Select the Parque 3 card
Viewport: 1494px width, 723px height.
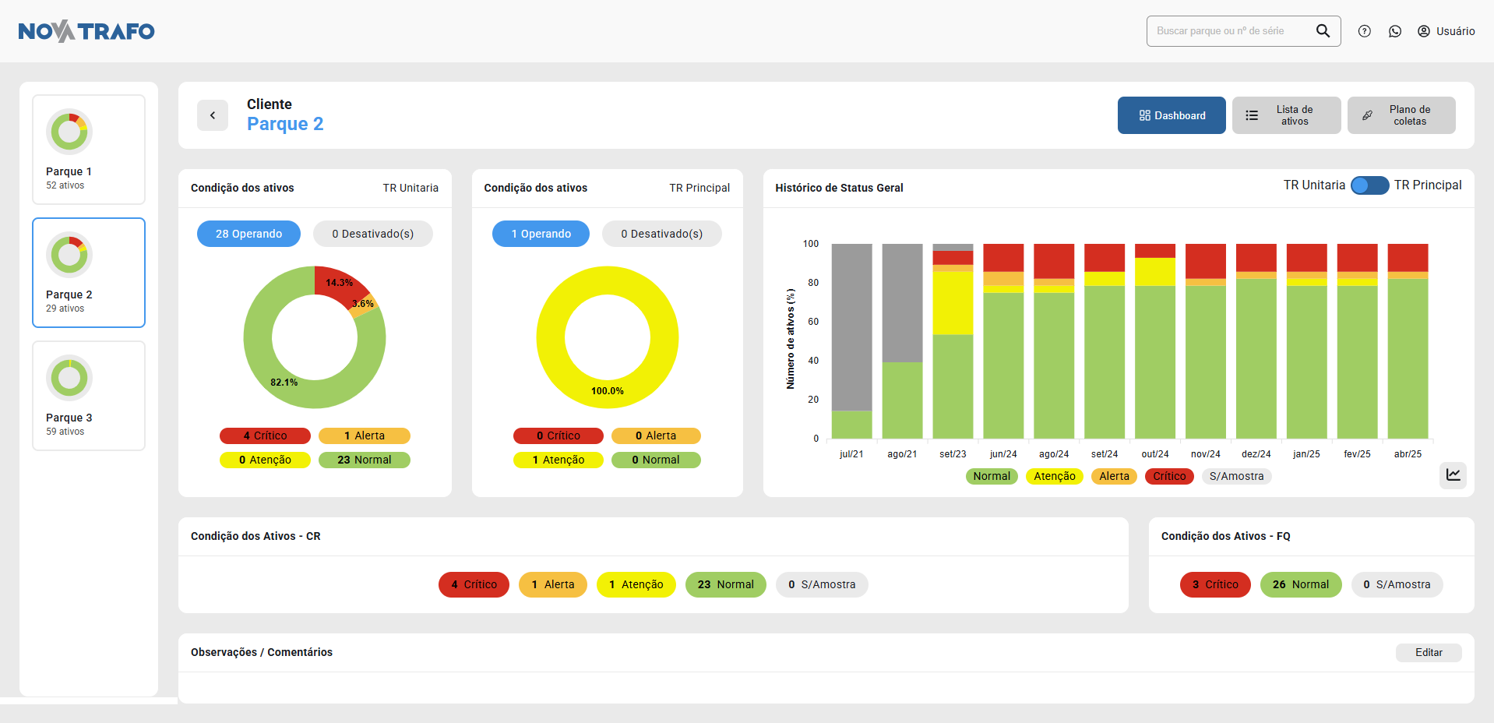pyautogui.click(x=89, y=396)
